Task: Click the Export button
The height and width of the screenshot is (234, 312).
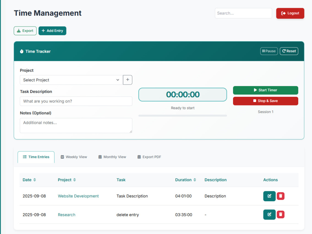Action: [25, 31]
